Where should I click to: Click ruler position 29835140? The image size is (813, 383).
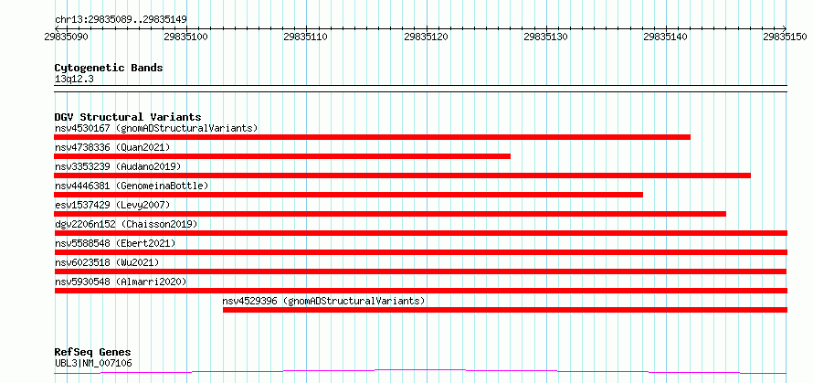[666, 37]
